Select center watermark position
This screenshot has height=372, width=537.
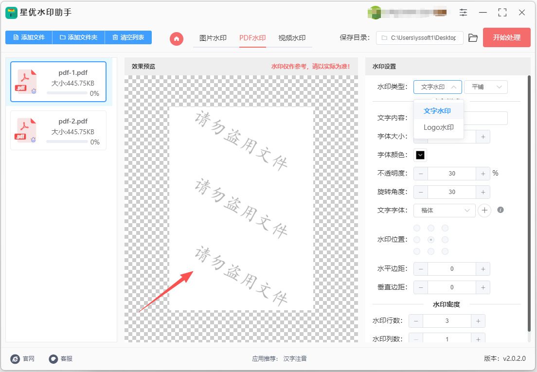coord(431,240)
